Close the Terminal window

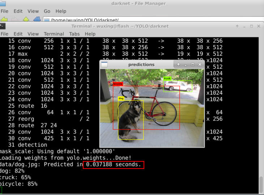[259, 26]
